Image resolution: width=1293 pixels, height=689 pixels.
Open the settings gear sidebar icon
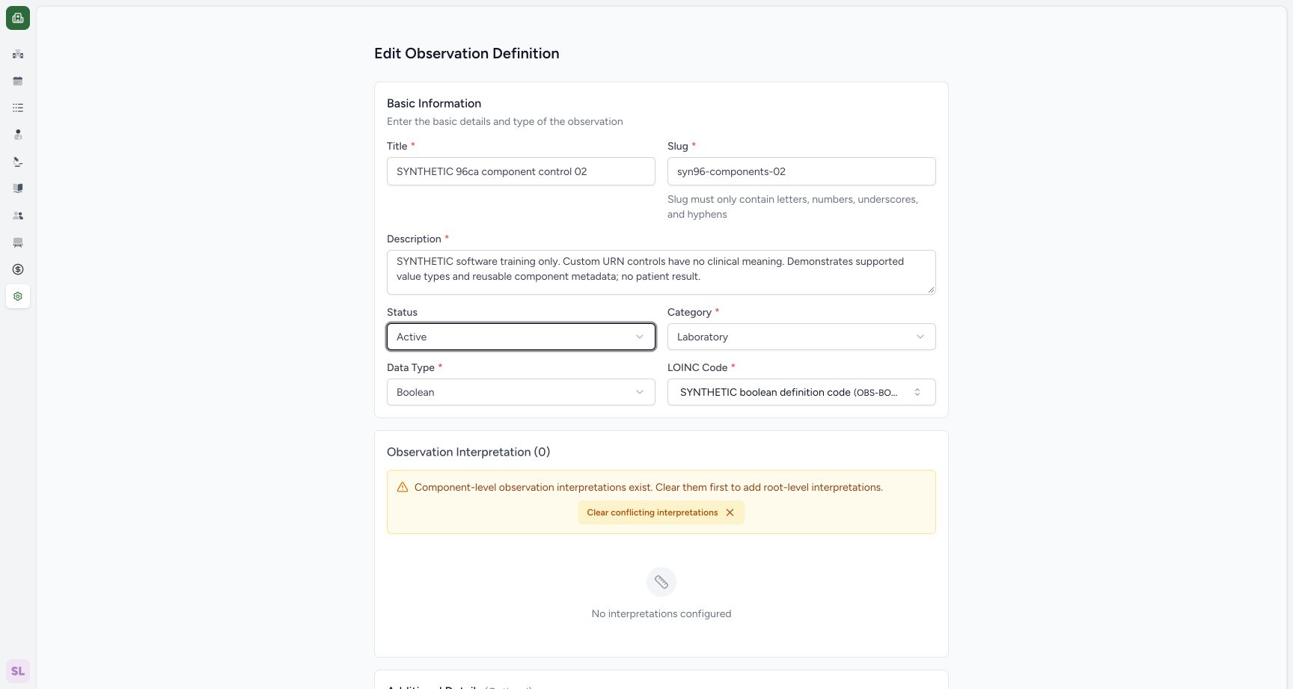pyautogui.click(x=18, y=296)
